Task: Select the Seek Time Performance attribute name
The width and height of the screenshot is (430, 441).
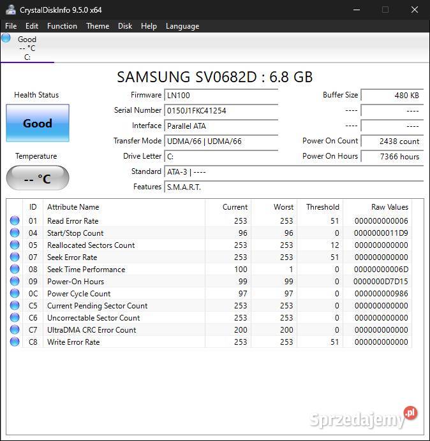Action: (86, 270)
